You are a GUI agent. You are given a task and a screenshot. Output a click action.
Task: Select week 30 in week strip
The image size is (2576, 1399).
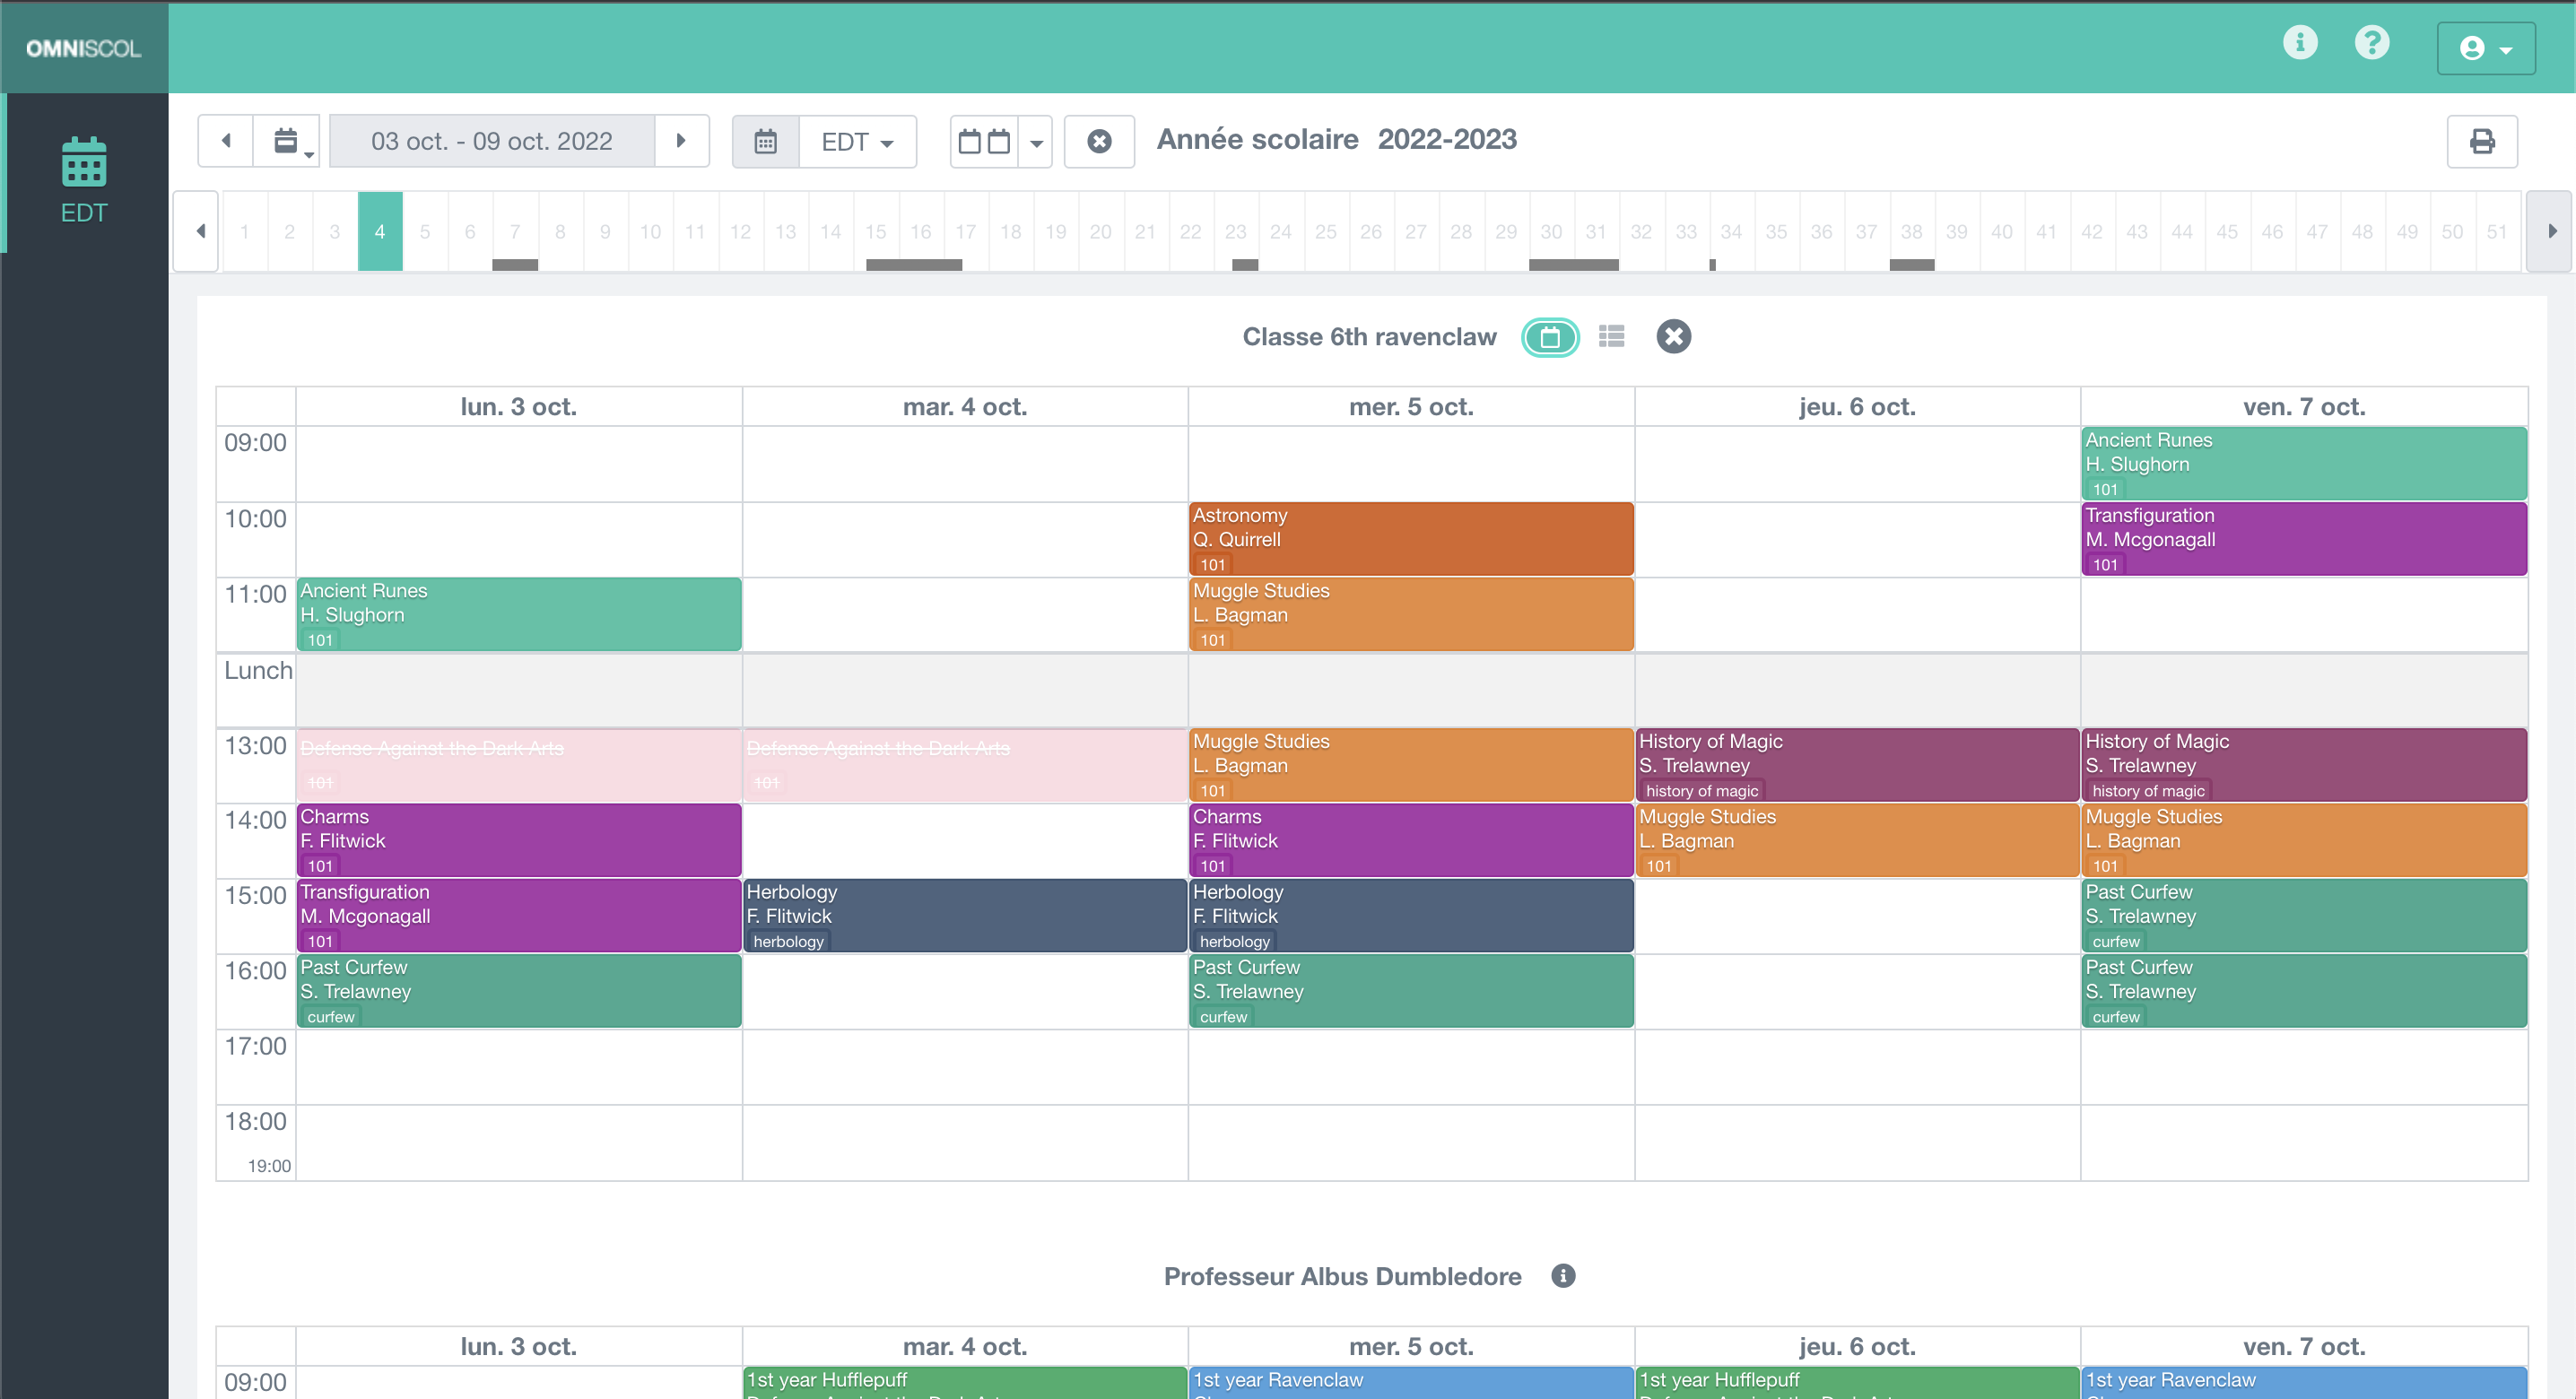click(x=1550, y=232)
